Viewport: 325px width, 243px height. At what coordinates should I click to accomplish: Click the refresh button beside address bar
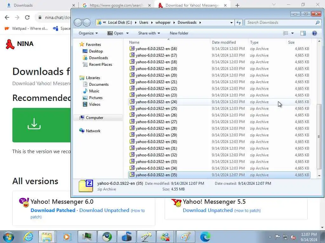pyautogui.click(x=239, y=22)
